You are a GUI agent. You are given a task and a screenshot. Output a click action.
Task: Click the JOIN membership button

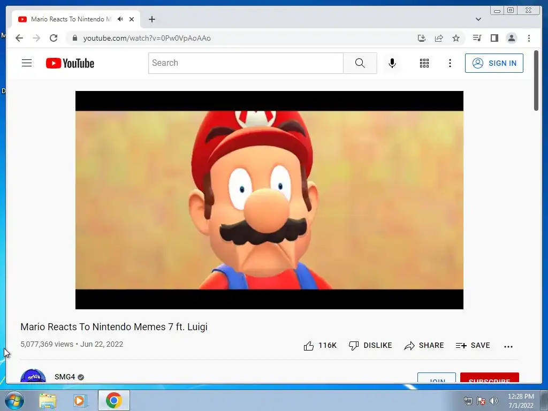[x=437, y=378]
